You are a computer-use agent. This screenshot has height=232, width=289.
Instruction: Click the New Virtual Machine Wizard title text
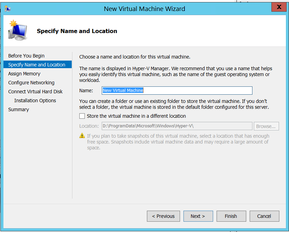(144, 9)
